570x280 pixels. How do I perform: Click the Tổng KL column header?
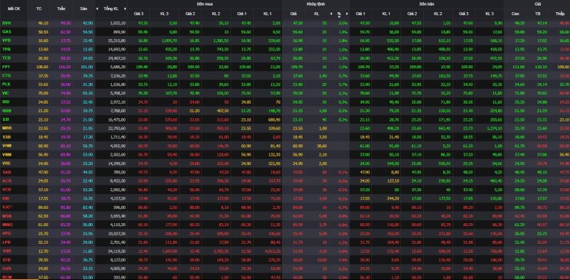click(x=110, y=9)
